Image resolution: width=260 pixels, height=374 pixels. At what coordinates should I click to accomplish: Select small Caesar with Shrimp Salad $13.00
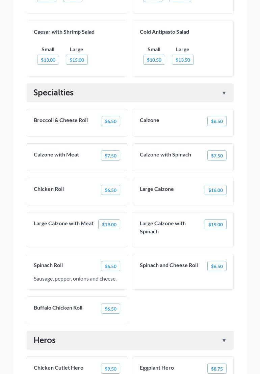48,60
